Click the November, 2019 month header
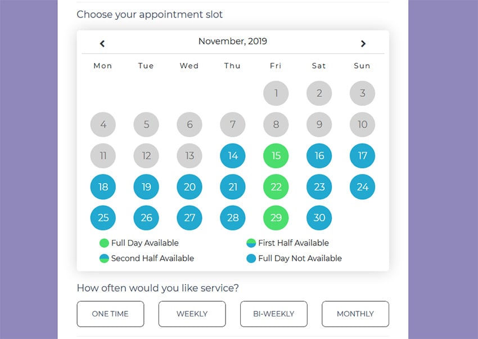Screen dimensions: 478x339 click(232, 41)
